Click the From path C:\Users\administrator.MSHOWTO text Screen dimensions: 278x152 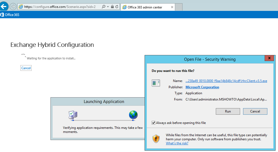(x=226, y=99)
